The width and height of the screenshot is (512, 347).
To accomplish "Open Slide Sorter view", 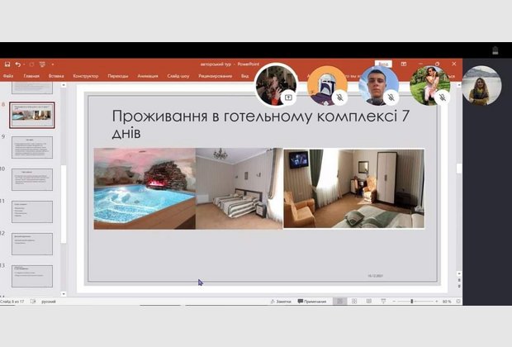I will 353,302.
